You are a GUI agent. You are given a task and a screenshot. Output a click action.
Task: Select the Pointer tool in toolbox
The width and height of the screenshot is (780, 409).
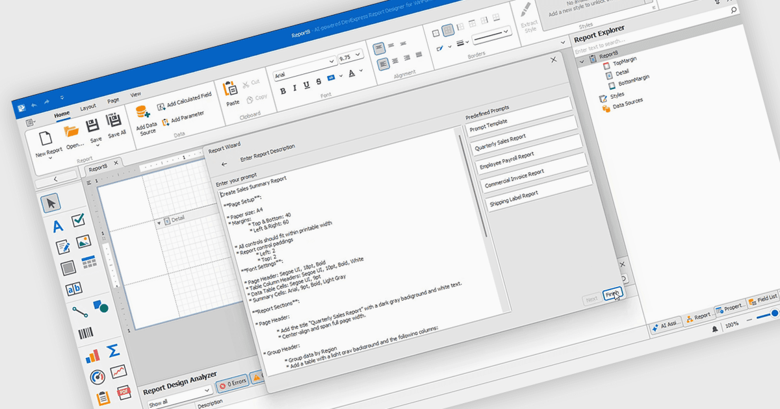tap(52, 203)
